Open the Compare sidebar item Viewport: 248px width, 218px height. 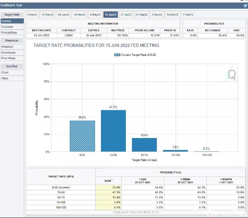click(x=12, y=27)
